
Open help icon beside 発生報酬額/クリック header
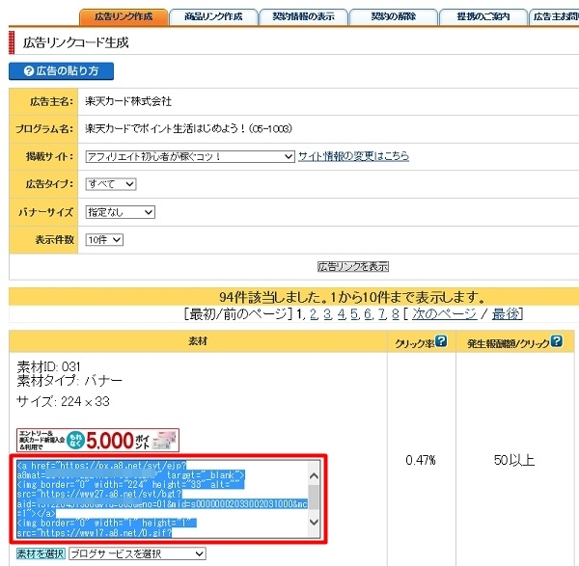pos(557,341)
